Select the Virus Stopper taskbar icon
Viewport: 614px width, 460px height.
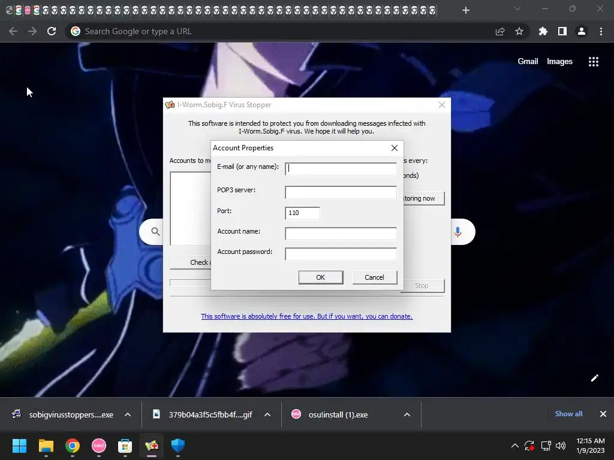[152, 446]
